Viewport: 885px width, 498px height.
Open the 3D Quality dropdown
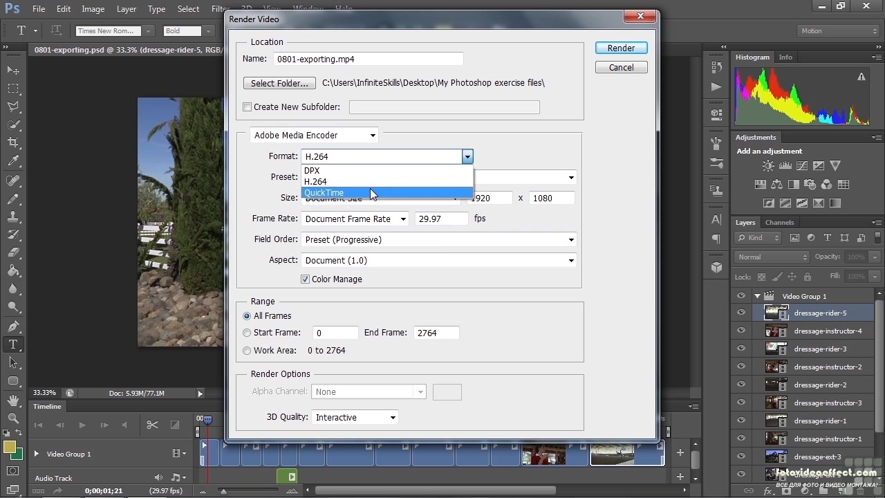pos(355,417)
